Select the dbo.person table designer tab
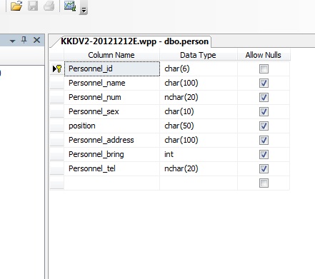 point(134,41)
